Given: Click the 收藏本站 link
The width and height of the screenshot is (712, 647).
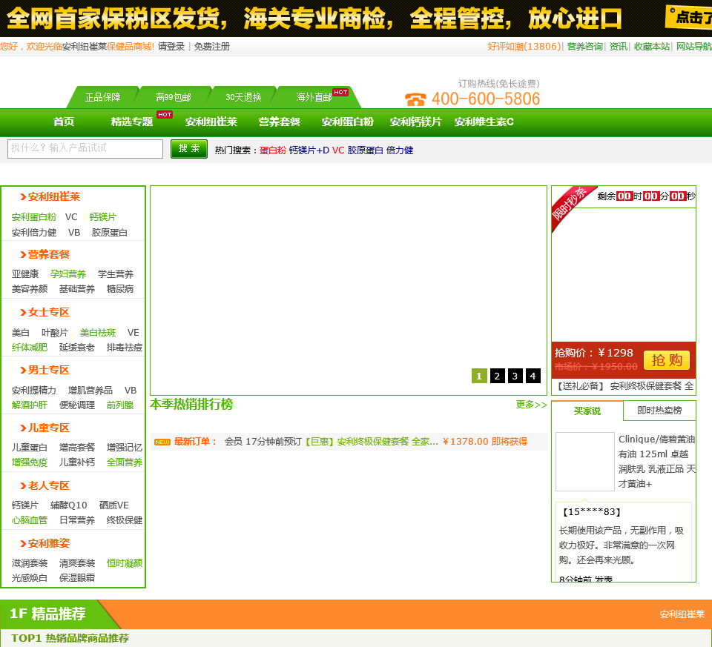Looking at the screenshot, I should point(652,47).
